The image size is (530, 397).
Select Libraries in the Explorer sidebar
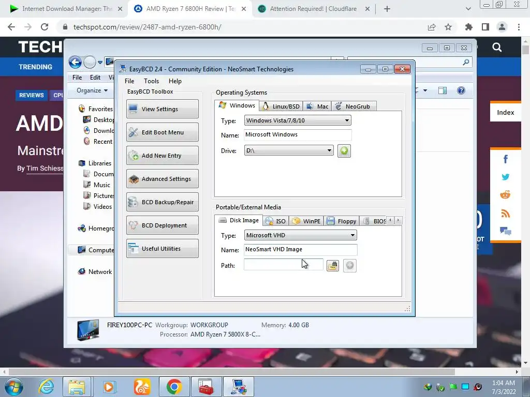95,163
